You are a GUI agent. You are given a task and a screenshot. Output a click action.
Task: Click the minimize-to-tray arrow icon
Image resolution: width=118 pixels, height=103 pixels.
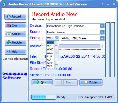pyautogui.click(x=103, y=4)
